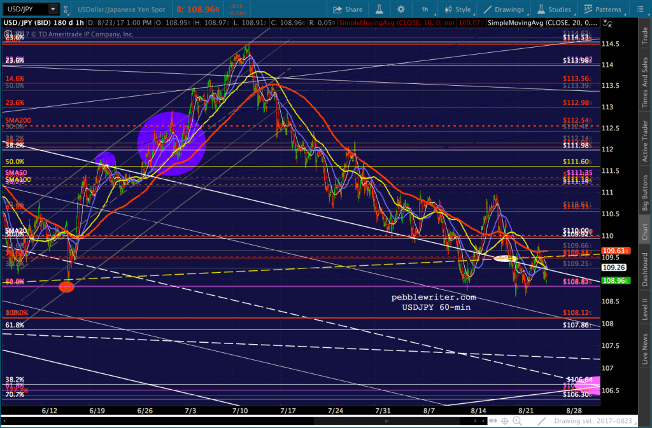Click the small purple circle drawing

point(105,160)
